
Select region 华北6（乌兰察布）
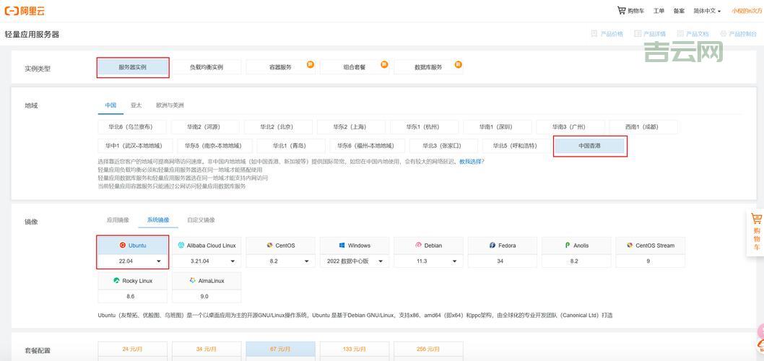pos(131,126)
